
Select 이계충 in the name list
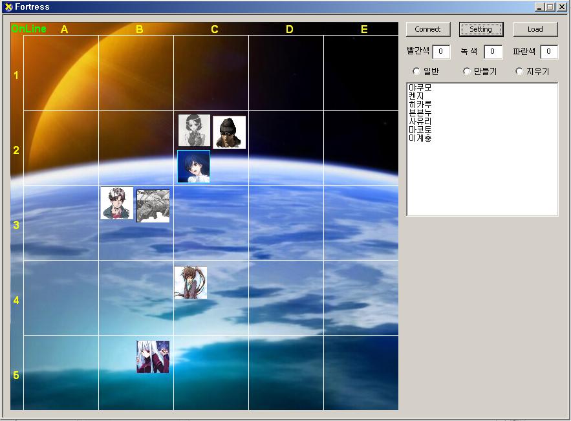pos(420,138)
